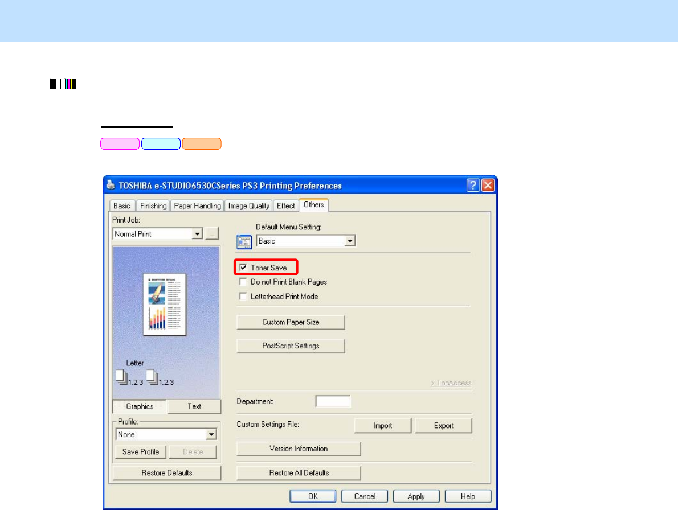
Task: Uncheck the Toner Save checkbox
Action: [x=243, y=268]
